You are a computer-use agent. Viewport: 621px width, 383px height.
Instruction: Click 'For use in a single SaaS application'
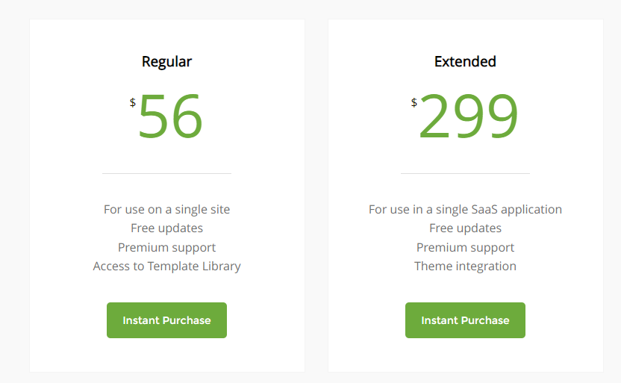[x=465, y=209]
